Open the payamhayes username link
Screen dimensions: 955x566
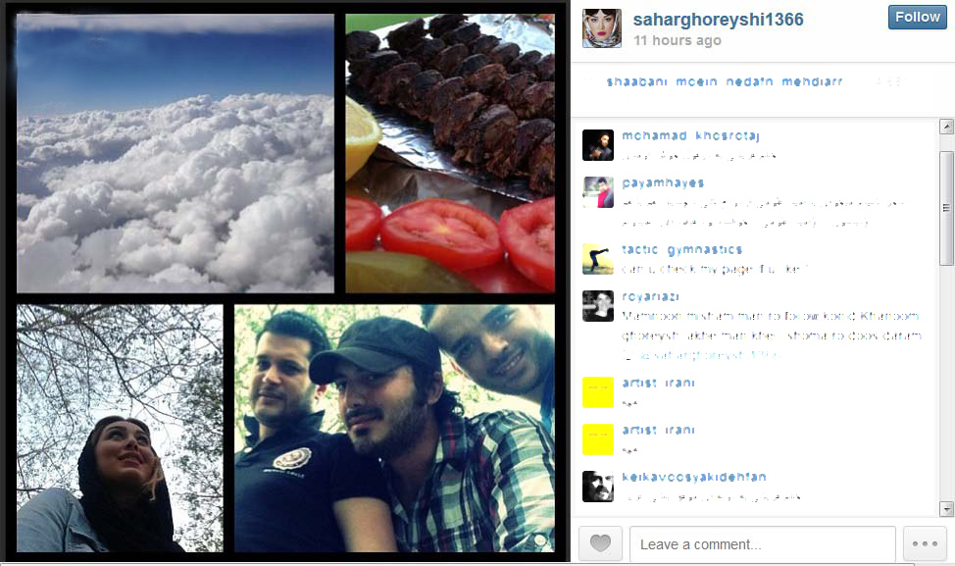[663, 182]
